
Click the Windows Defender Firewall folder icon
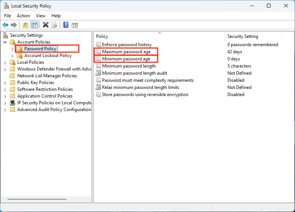(x=12, y=69)
